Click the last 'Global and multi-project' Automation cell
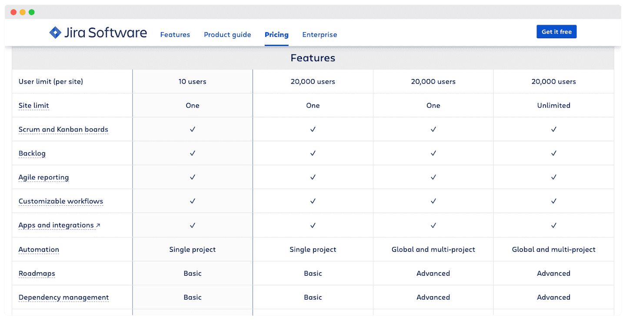This screenshot has width=626, height=320. tap(554, 250)
